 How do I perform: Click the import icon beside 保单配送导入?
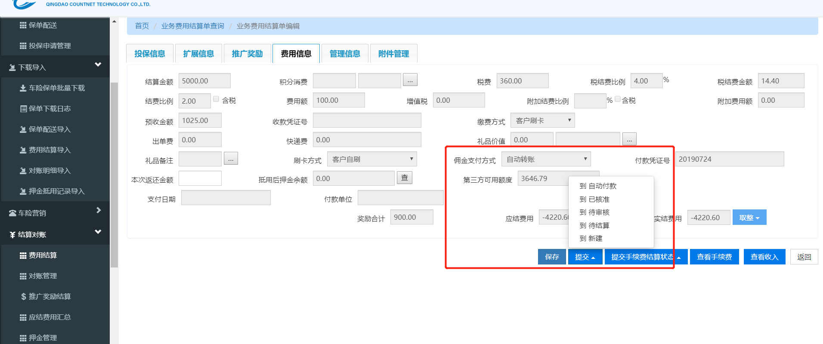(x=23, y=129)
